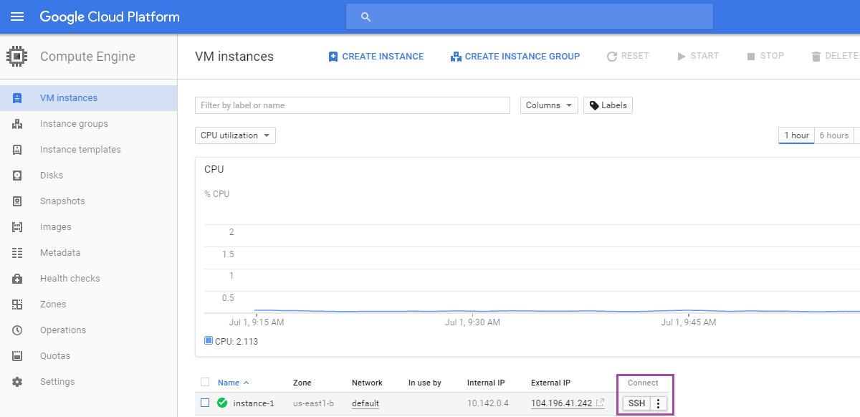The image size is (860, 417).
Task: Click the green running status icon of instance-1
Action: click(x=222, y=403)
